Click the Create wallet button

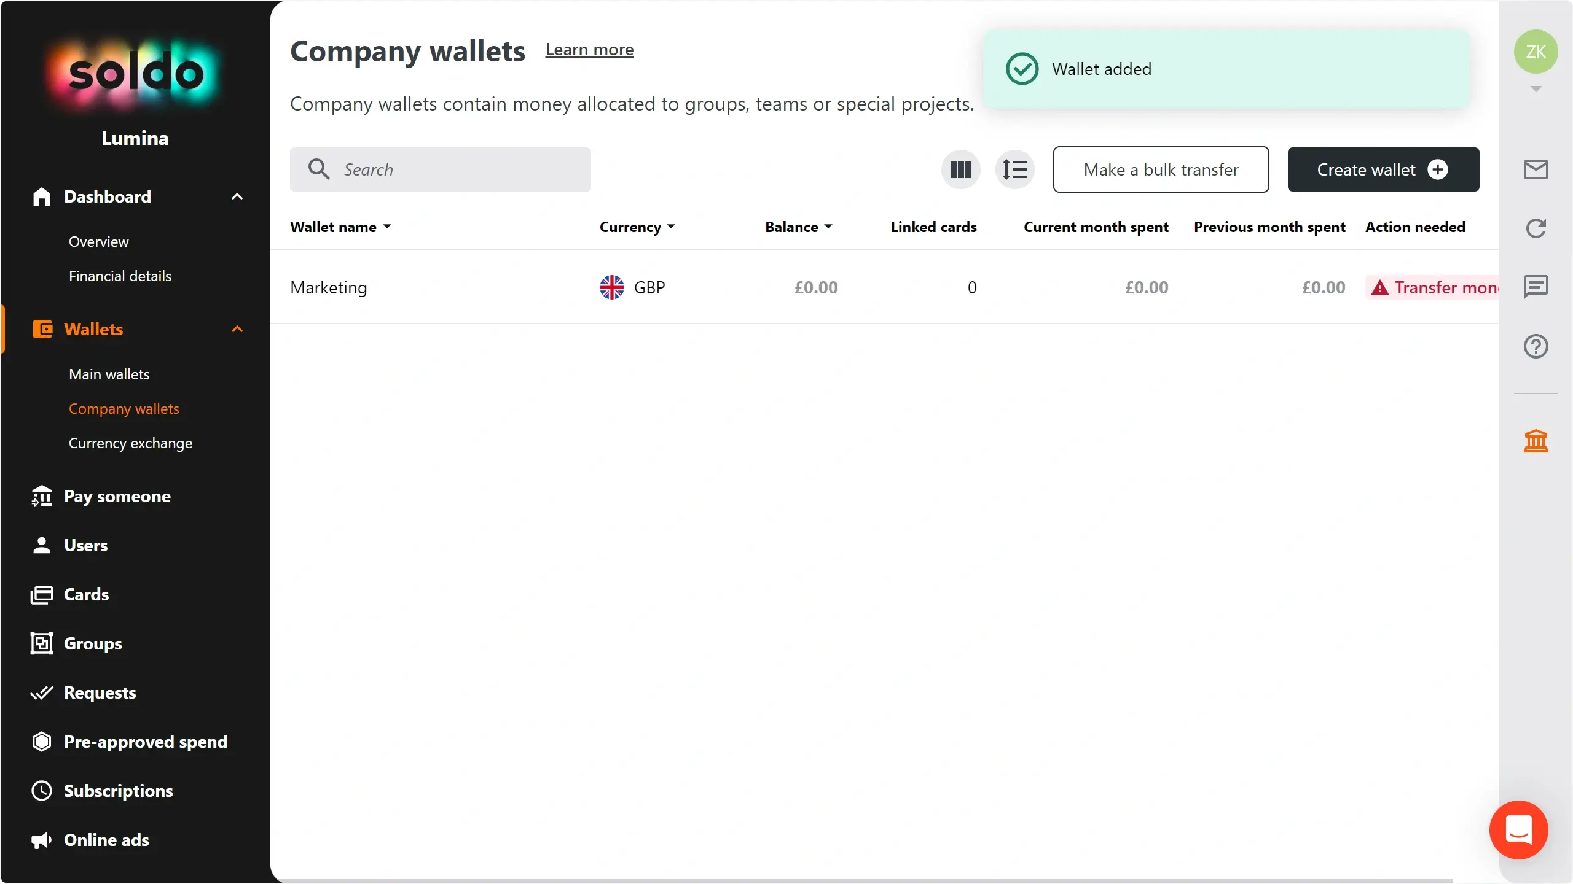click(x=1383, y=169)
